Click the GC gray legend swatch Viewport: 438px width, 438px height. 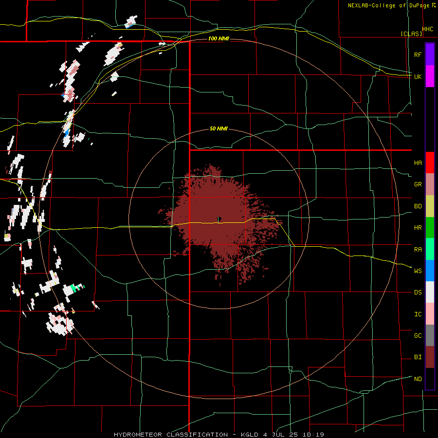pyautogui.click(x=430, y=335)
